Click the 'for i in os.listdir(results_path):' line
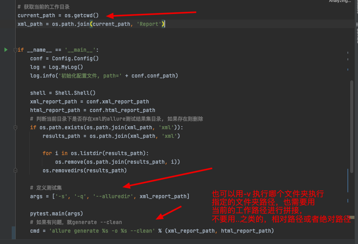This screenshot has height=244, width=358. click(x=95, y=153)
